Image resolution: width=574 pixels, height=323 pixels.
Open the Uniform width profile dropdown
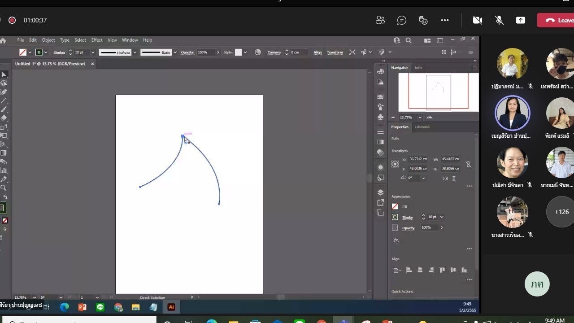click(135, 52)
